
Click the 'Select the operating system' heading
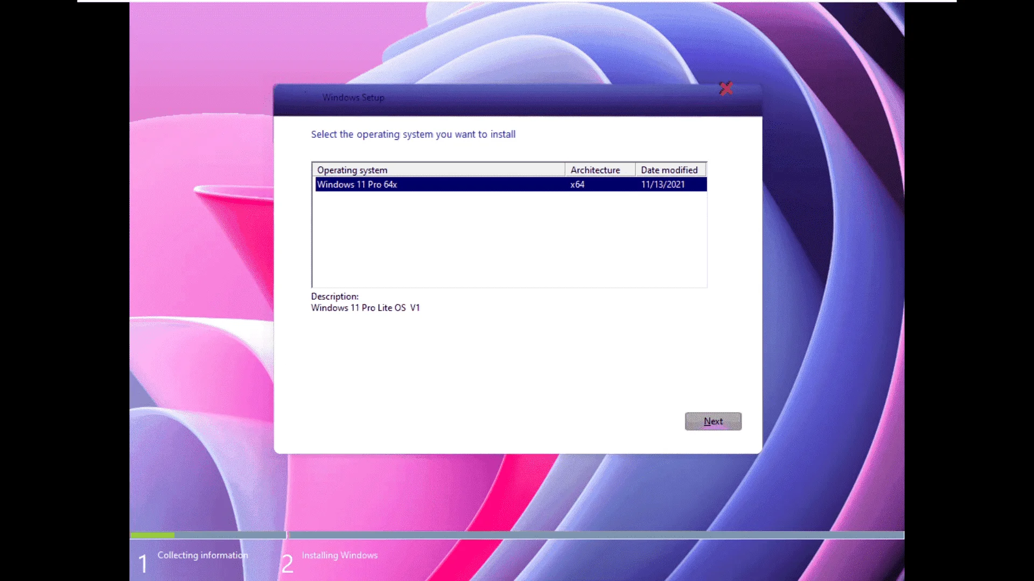pos(413,134)
